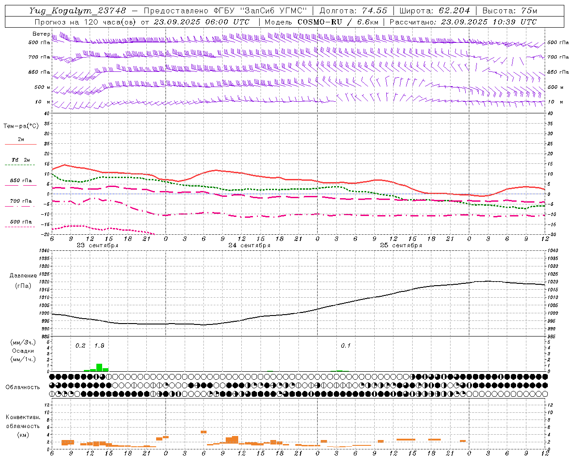Click the Давление pressure panel label
The width and height of the screenshot is (571, 457).
coord(23,276)
